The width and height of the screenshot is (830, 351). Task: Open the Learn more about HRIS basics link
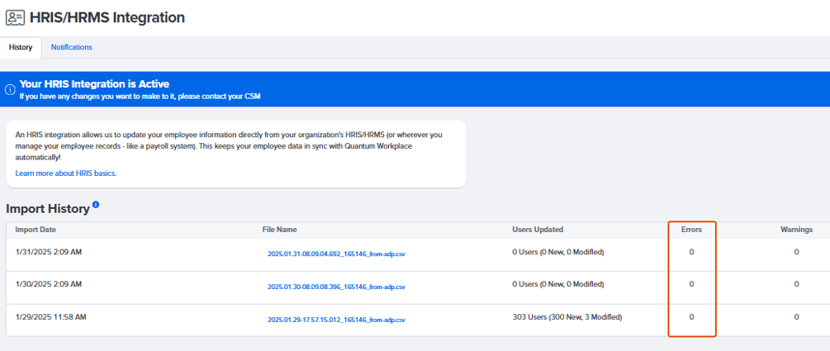pos(65,173)
